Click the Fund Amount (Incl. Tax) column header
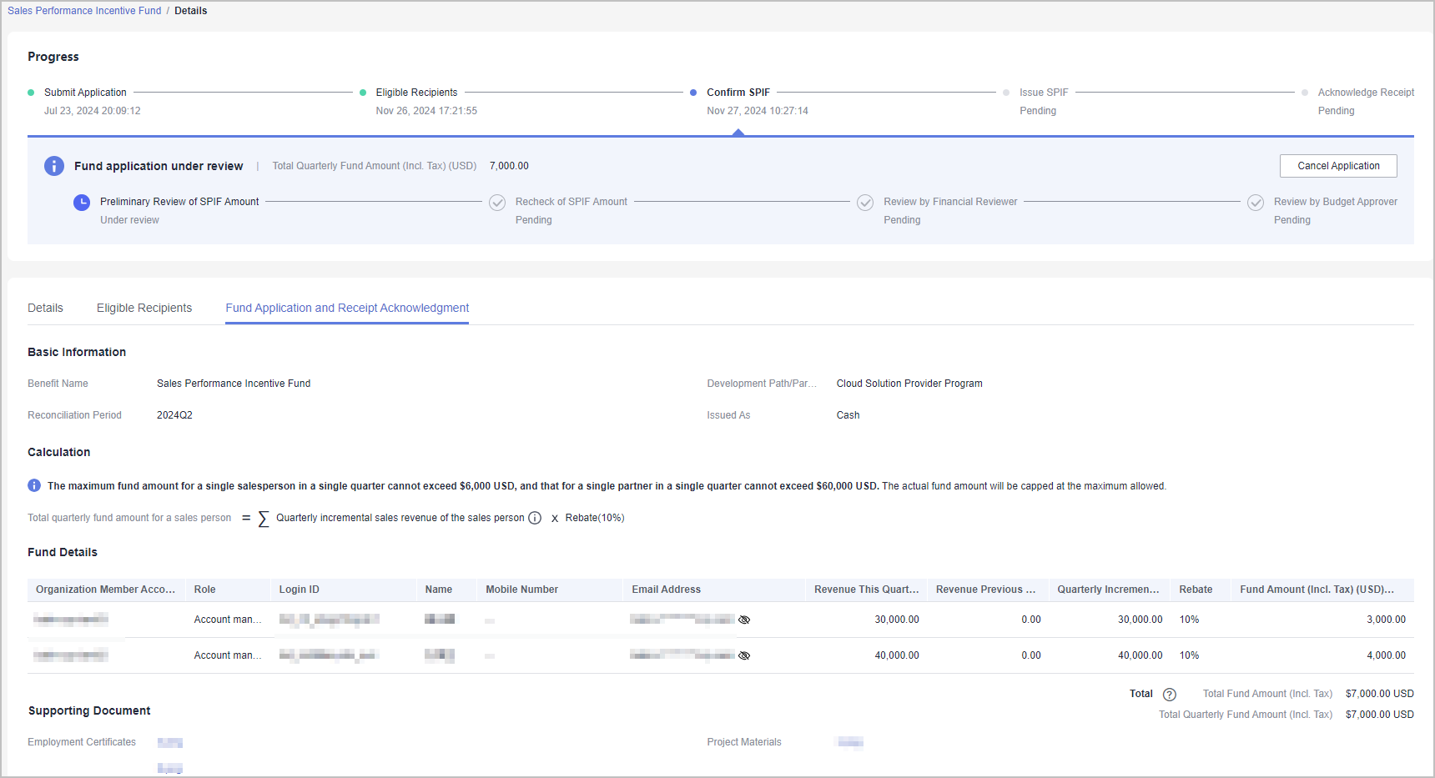Screen dimensions: 1435x778 [x=1316, y=590]
